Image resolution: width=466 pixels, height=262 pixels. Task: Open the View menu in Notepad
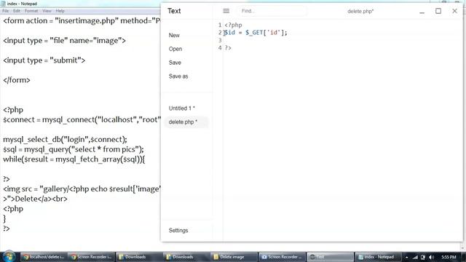(47, 11)
